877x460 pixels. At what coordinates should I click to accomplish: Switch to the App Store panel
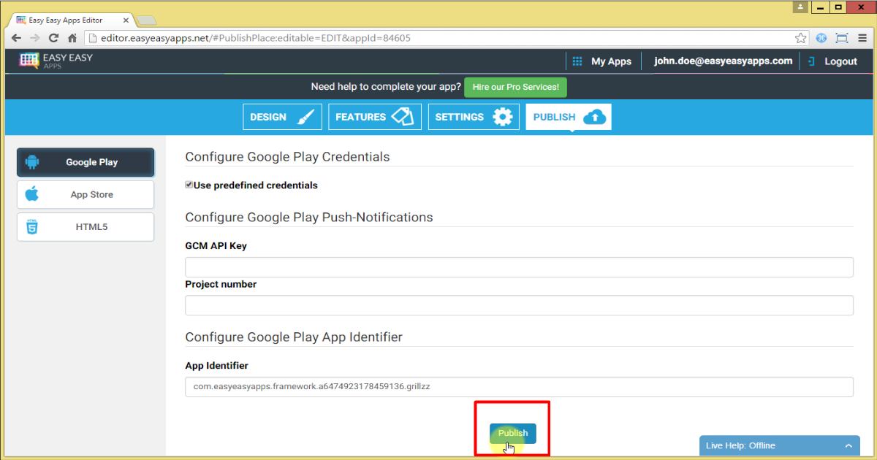(x=86, y=194)
